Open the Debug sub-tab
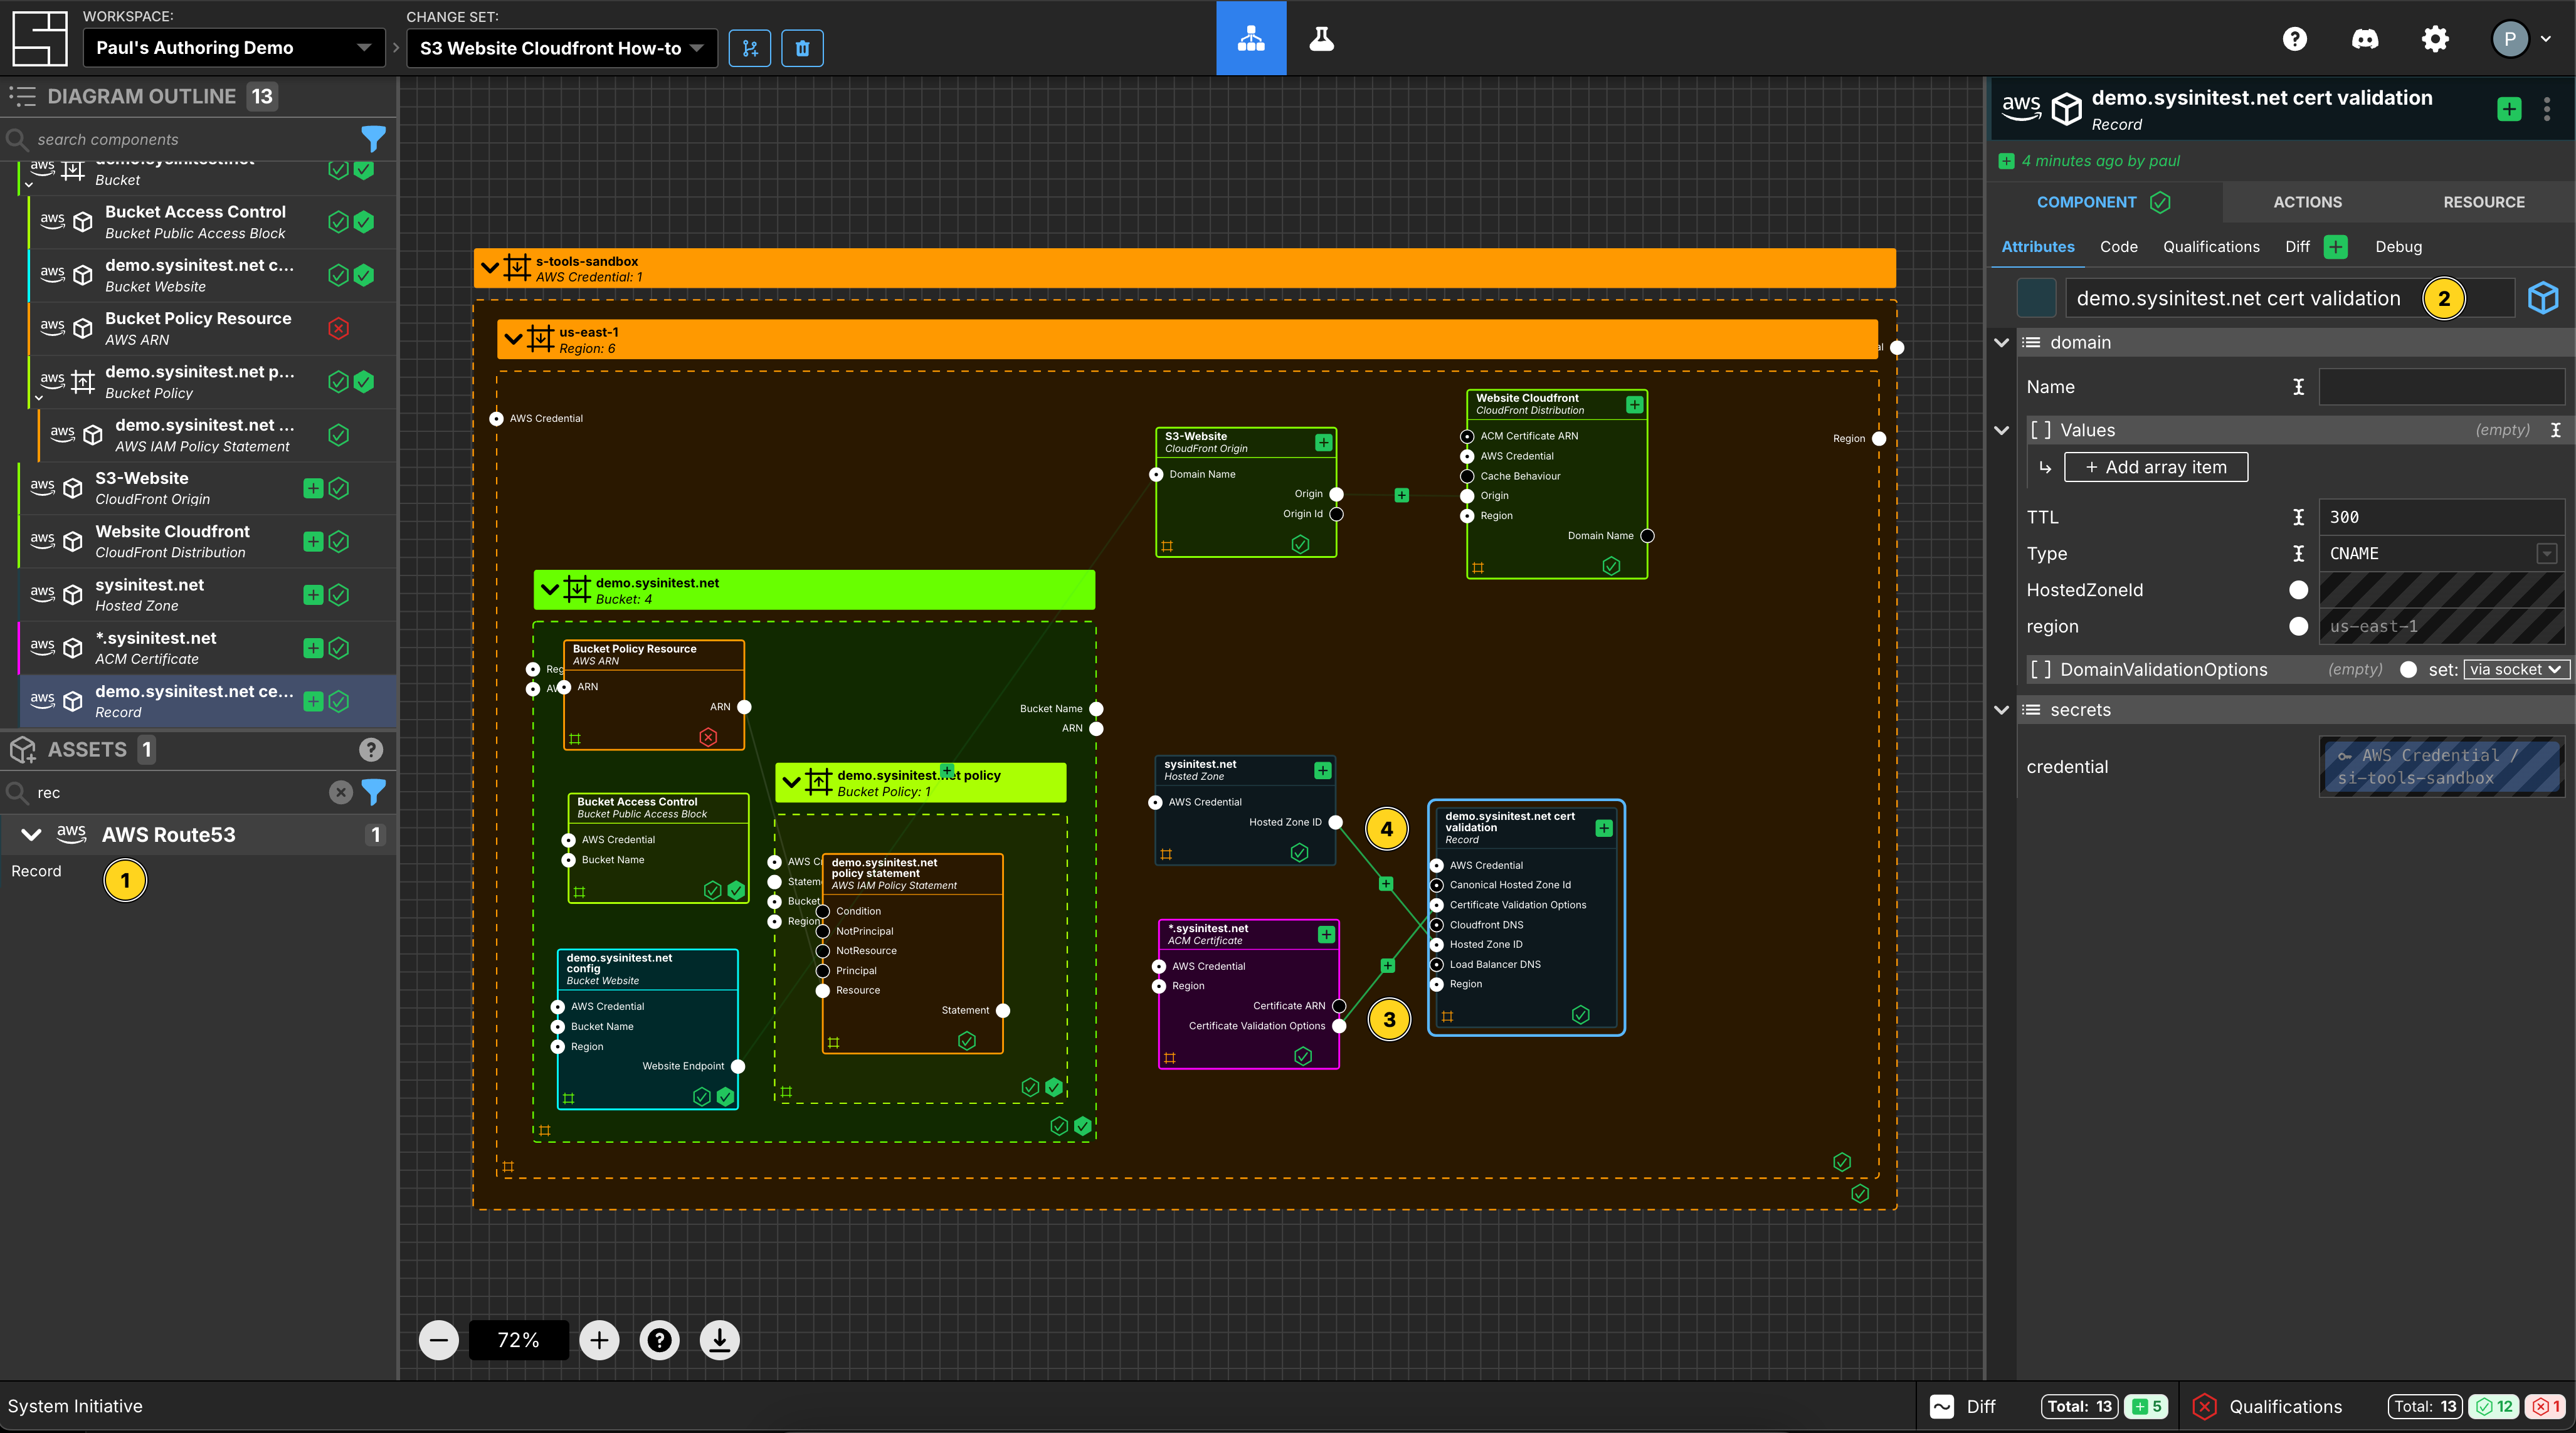 2398,247
